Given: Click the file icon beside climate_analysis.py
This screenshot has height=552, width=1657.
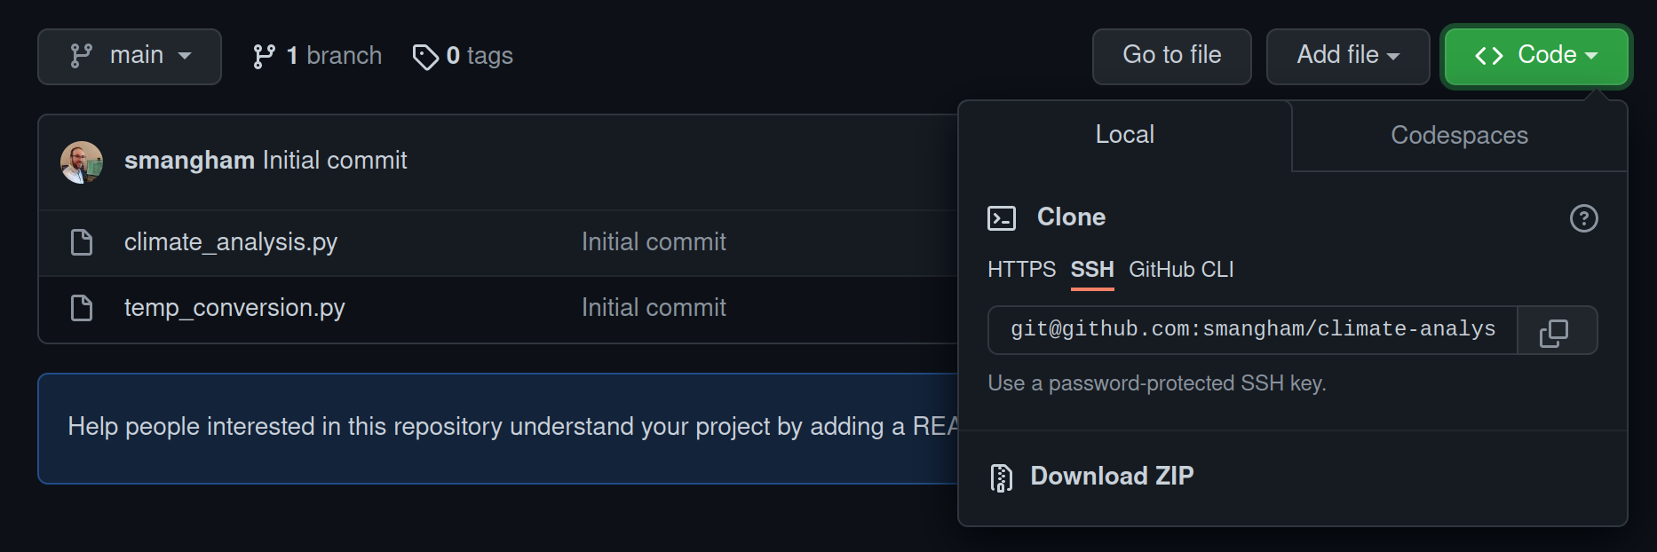Looking at the screenshot, I should tap(81, 241).
